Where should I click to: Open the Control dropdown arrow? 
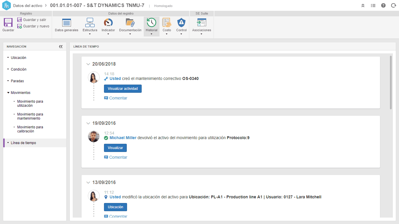[x=181, y=34]
